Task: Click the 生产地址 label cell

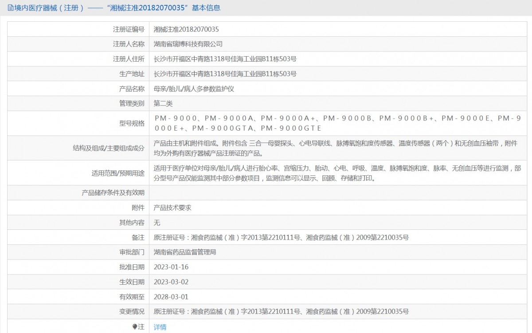Action: click(x=78, y=74)
